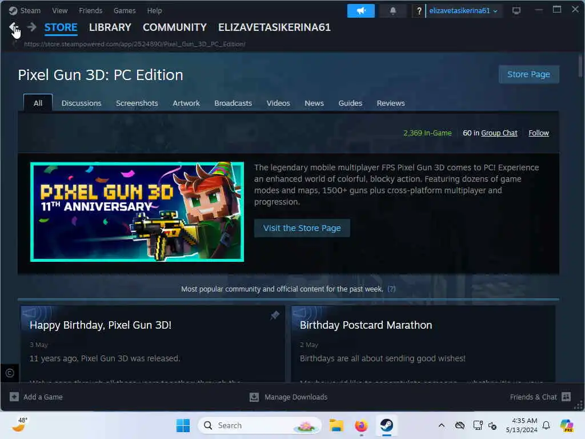Switch to Big Picture mode monitor icon
Screen dimensions: 585x439
pyautogui.click(x=516, y=11)
